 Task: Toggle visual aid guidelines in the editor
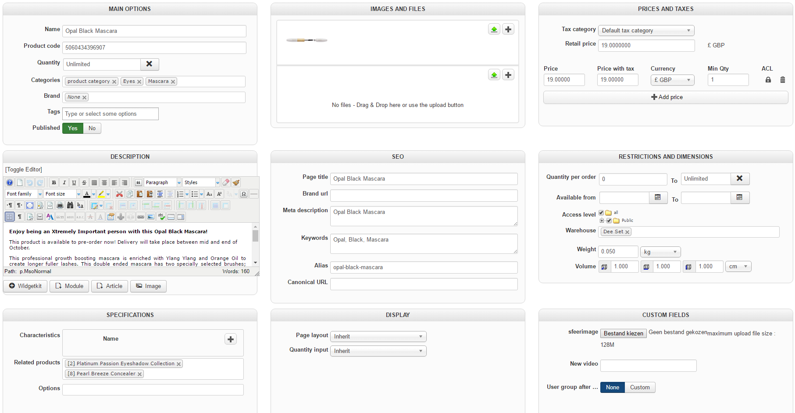click(10, 217)
